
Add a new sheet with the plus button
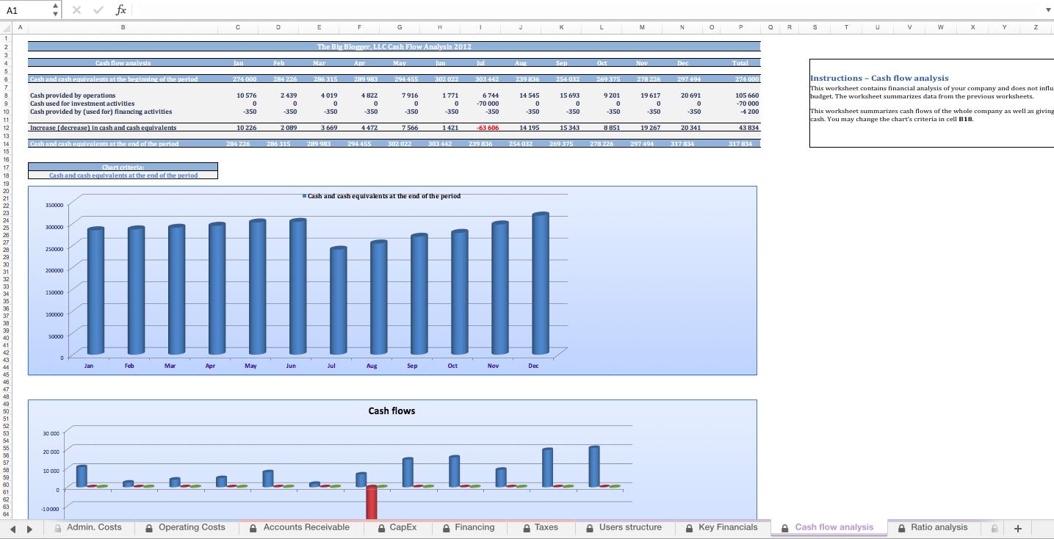tap(1018, 528)
